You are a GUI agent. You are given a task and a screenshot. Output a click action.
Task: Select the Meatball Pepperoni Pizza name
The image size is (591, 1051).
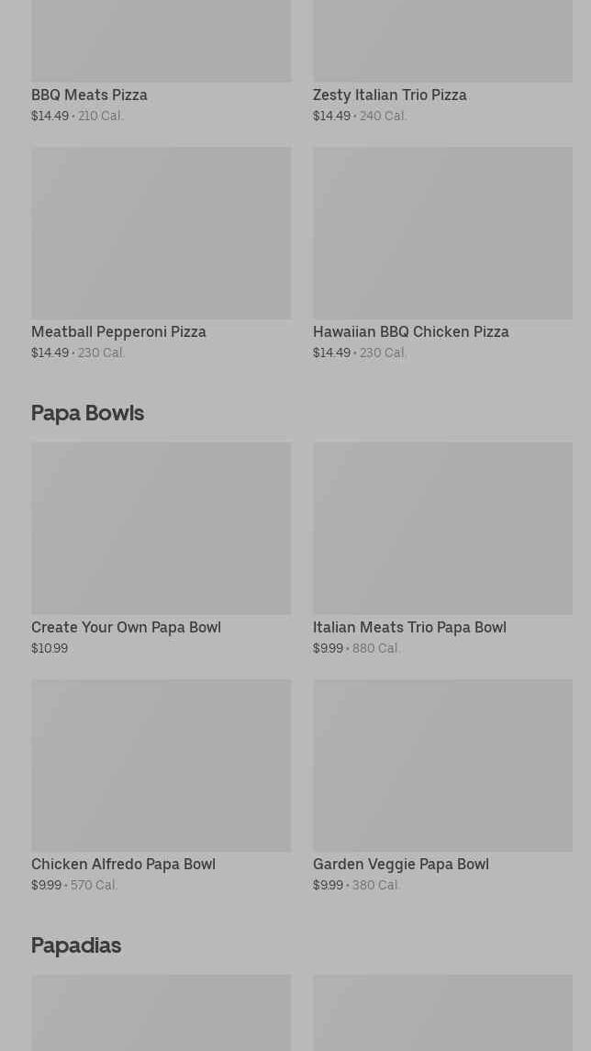118,331
